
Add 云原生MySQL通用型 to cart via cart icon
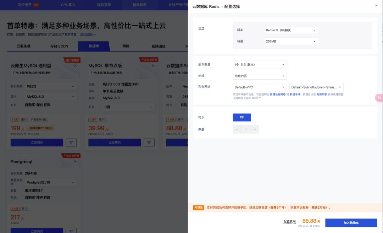pyautogui.click(x=71, y=142)
